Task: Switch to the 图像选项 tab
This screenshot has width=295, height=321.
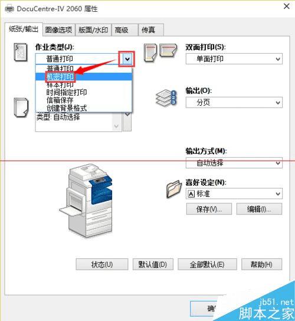Action: click(x=58, y=30)
